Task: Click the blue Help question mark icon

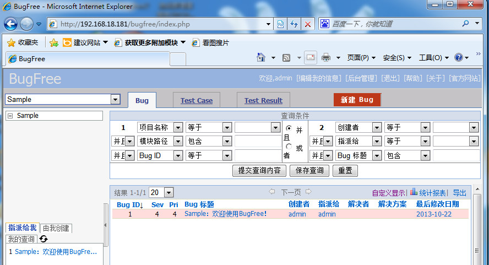Action: (x=458, y=57)
